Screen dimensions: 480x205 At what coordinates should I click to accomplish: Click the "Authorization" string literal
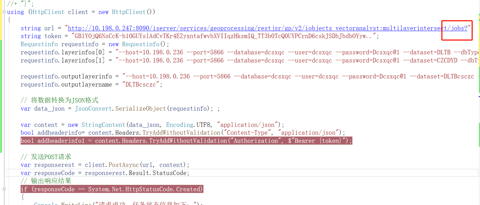(256, 141)
